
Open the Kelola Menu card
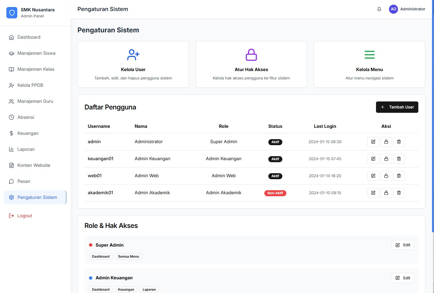point(369,64)
